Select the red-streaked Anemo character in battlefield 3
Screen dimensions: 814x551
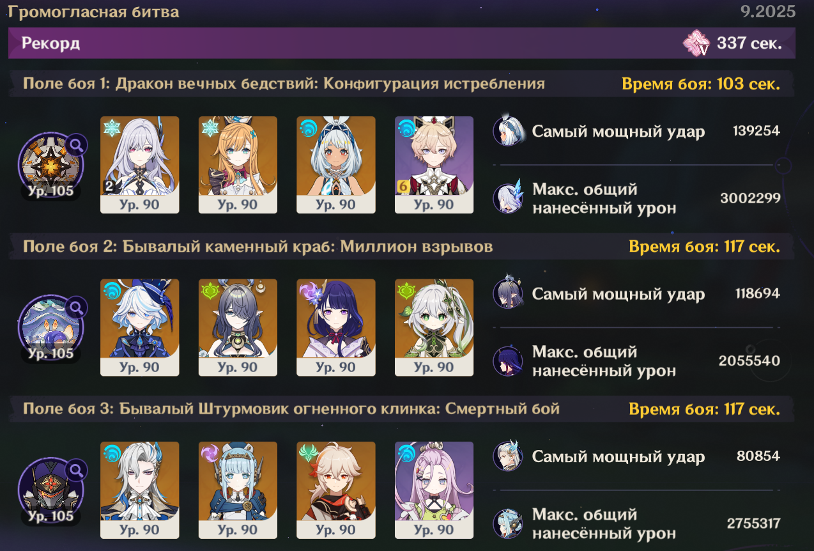pos(336,490)
